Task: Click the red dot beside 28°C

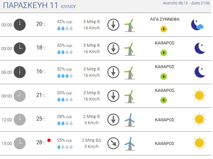Action: (49, 140)
